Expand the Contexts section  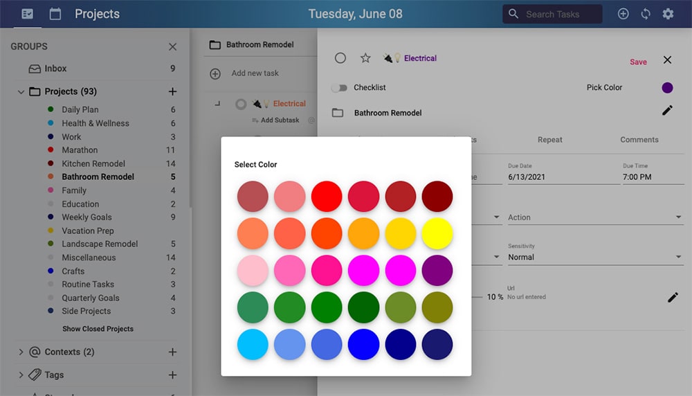pyautogui.click(x=21, y=352)
